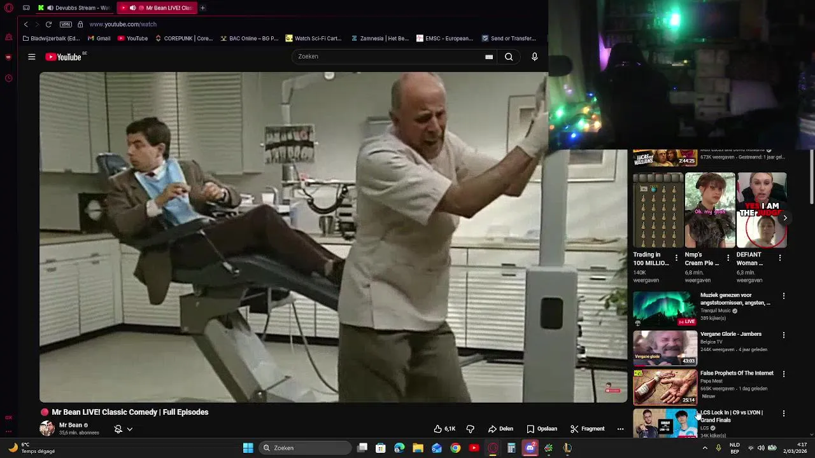Screen dimensions: 815x458
Task: Mute the Mr Bean tab's audio icon
Action: tap(132, 8)
